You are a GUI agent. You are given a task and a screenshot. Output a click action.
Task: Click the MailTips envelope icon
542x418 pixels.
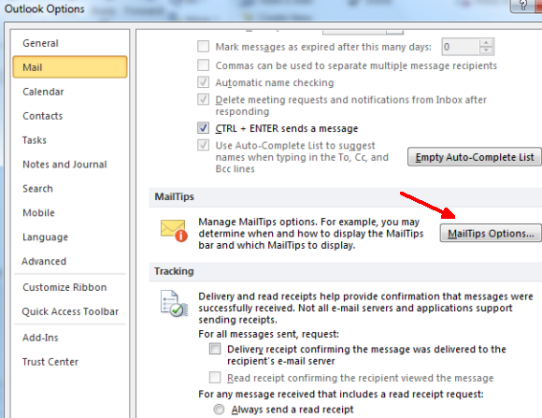[174, 230]
